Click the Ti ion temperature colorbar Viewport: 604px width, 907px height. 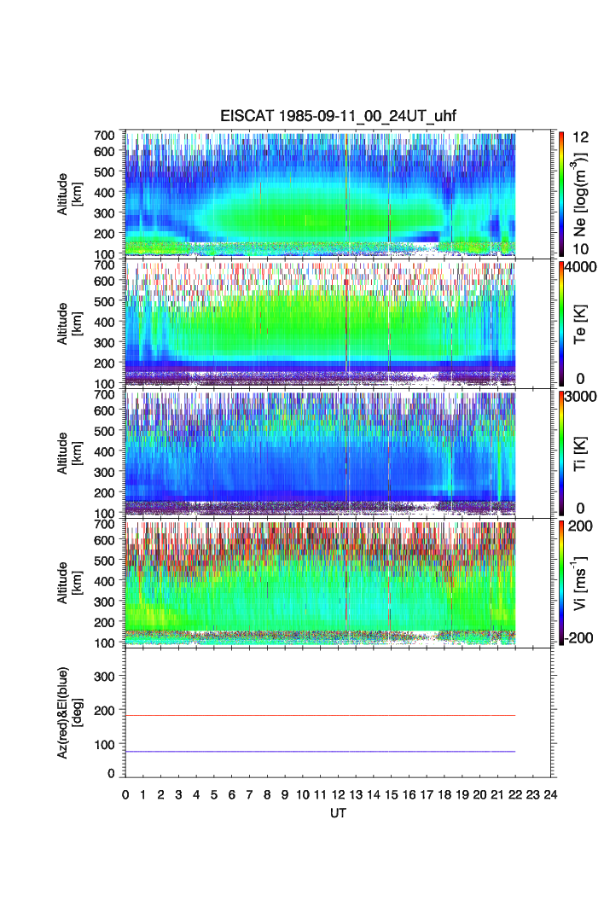[x=562, y=452]
